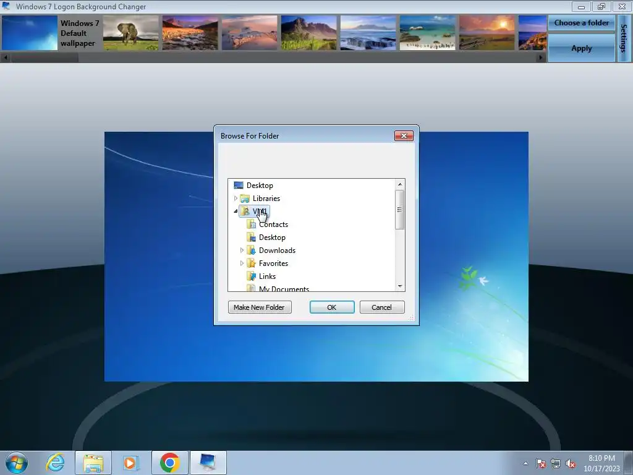Expand the Libraries node
Image resolution: width=633 pixels, height=475 pixels.
pyautogui.click(x=236, y=199)
